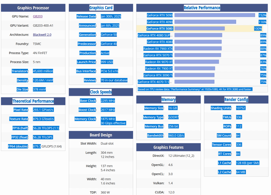Click the '56.28 TFLOPS (1:1)' FP16 value
The height and width of the screenshot is (195, 271).
(x=46, y=128)
